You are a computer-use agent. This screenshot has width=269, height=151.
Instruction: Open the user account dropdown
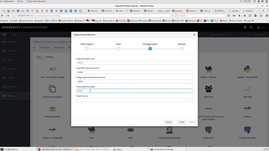pos(262,27)
